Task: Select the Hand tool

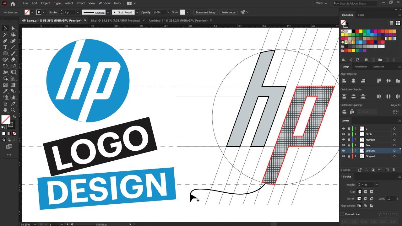Action: click(x=5, y=110)
